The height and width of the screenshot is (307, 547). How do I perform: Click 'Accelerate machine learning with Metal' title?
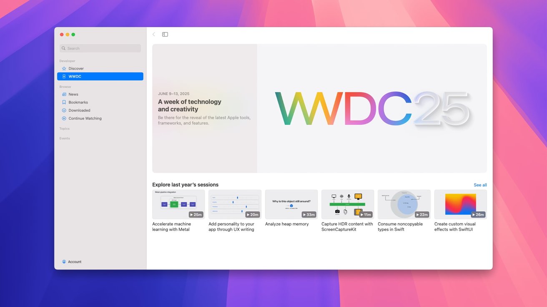coord(172,227)
